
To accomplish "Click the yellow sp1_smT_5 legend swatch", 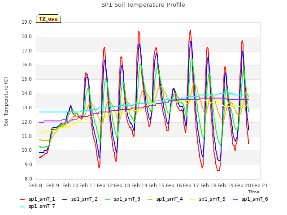I will [192, 200].
